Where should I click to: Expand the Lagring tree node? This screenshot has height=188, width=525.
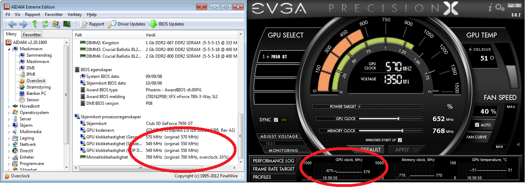[x=10, y=138]
